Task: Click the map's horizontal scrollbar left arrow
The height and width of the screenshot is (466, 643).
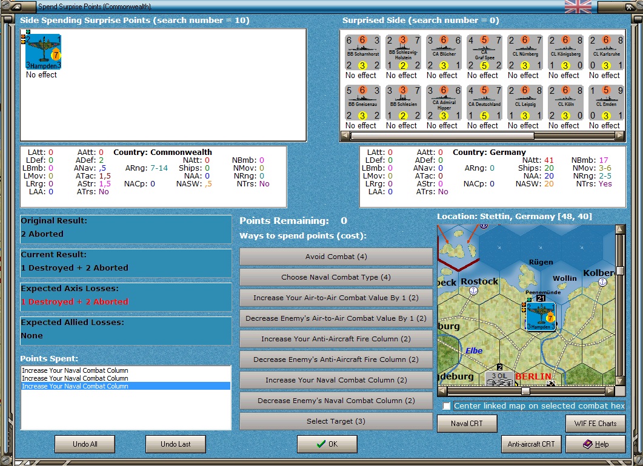Action: point(442,391)
